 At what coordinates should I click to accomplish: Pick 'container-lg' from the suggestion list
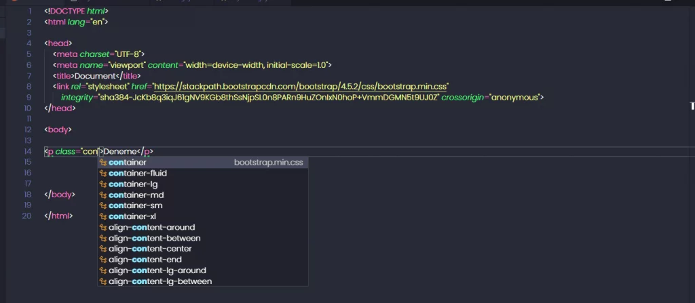click(202, 184)
